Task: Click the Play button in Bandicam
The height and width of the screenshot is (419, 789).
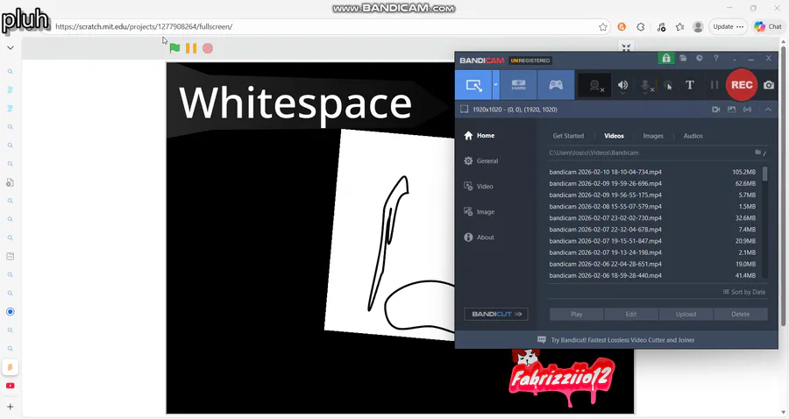Action: 577,314
